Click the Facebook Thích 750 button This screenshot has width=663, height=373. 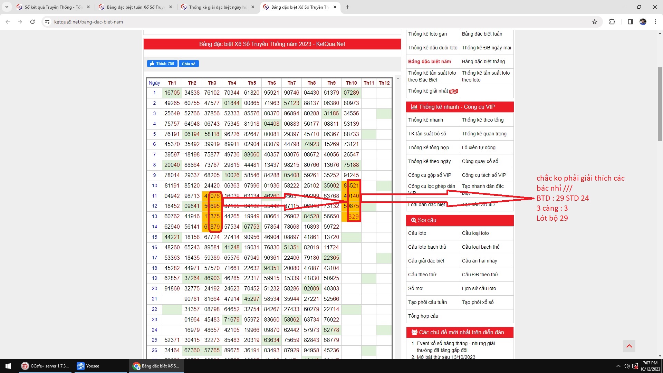[x=162, y=64]
